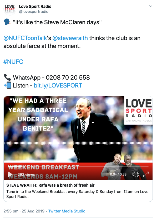Open the Love Sport Radio display name
The height and width of the screenshot is (218, 157).
click(35, 6)
